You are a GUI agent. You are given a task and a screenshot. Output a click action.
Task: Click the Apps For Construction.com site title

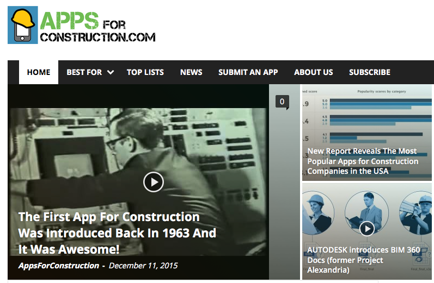click(x=97, y=27)
